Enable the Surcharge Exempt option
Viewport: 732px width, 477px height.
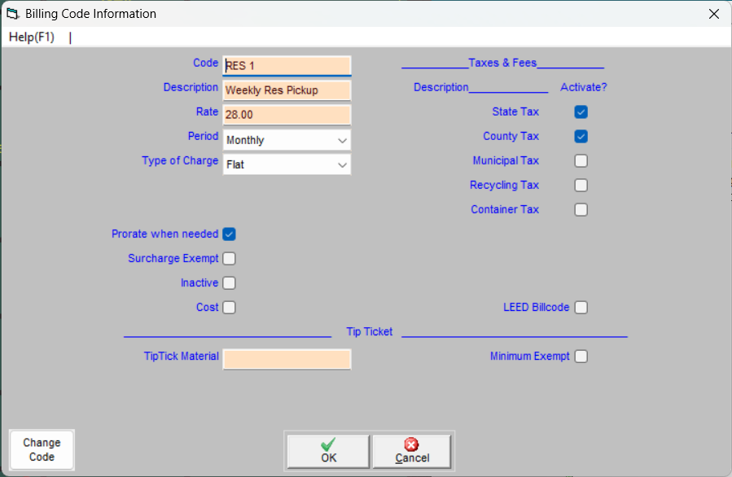[229, 258]
